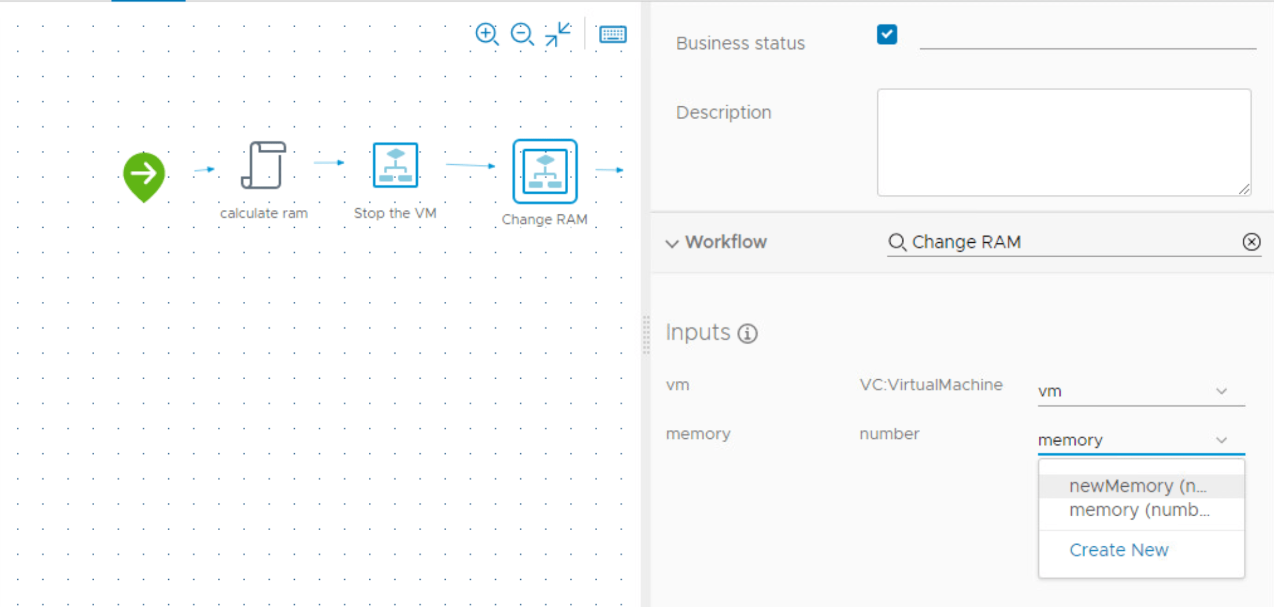
Task: Click the Inputs heading
Action: (x=698, y=333)
